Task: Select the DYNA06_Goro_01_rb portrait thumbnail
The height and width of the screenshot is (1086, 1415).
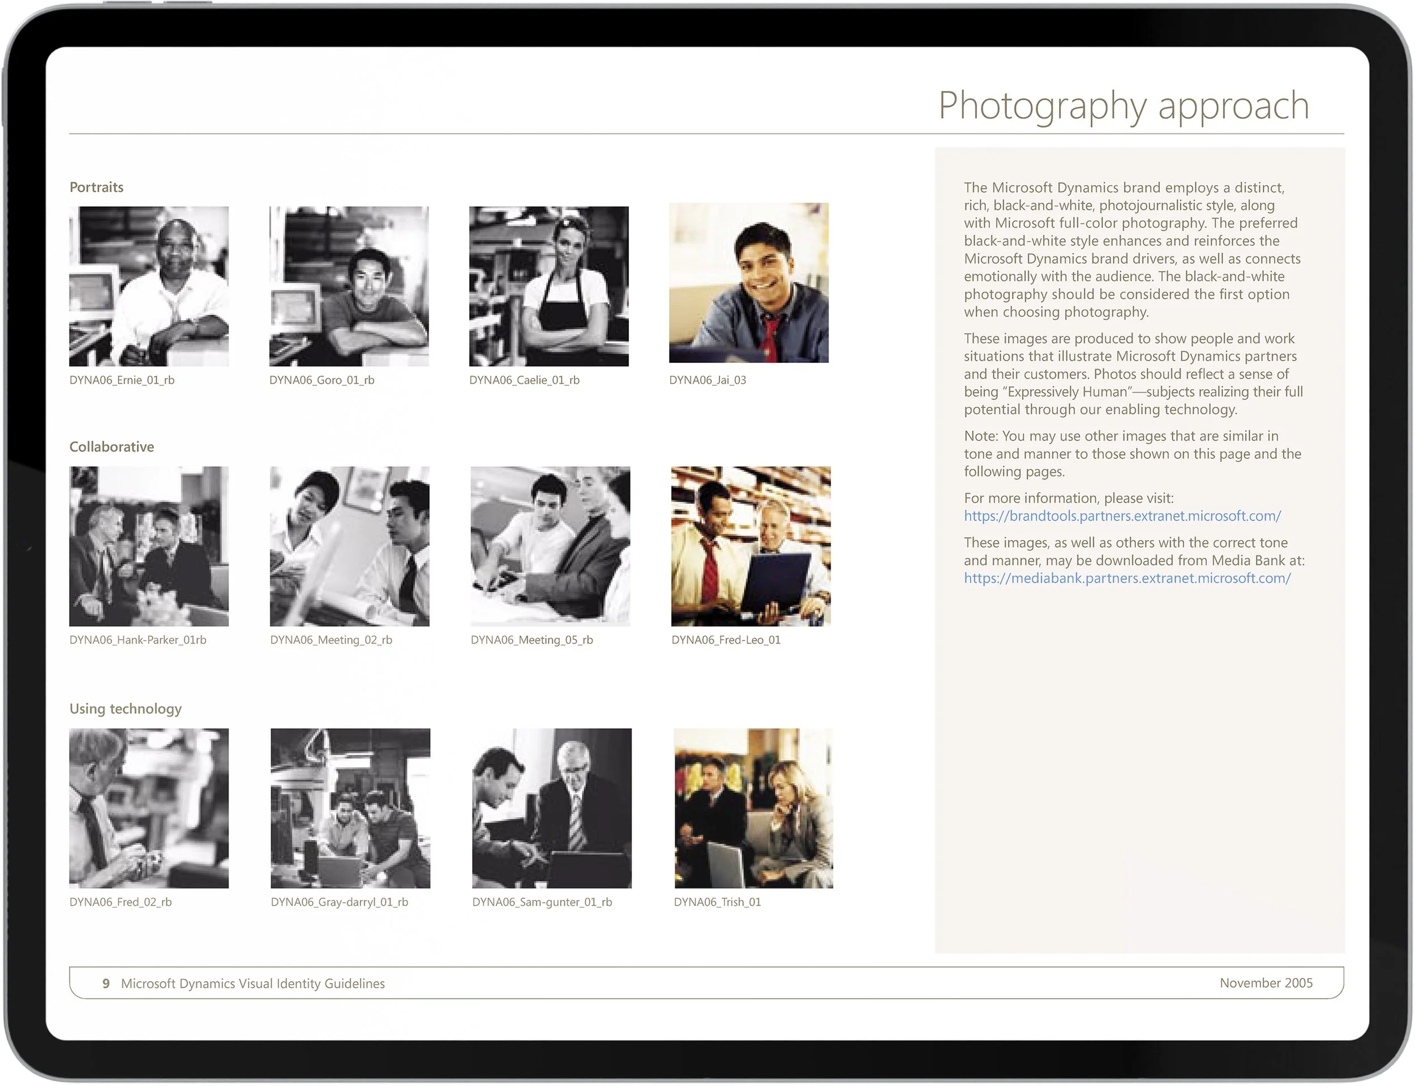Action: (x=349, y=286)
